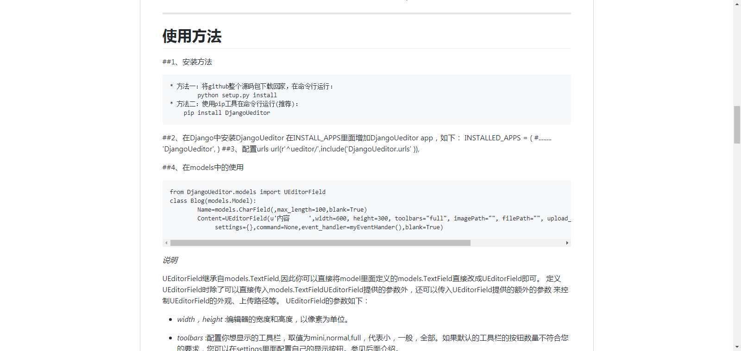Click the bullet starting with toolbars
Image resolution: width=741 pixels, height=351 pixels.
(372, 343)
